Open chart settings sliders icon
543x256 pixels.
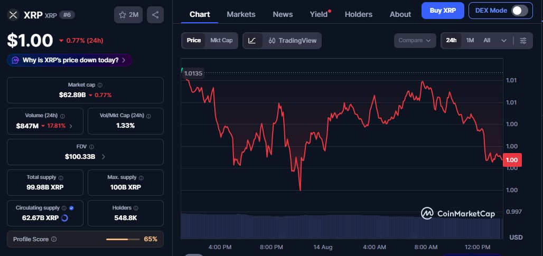click(523, 41)
